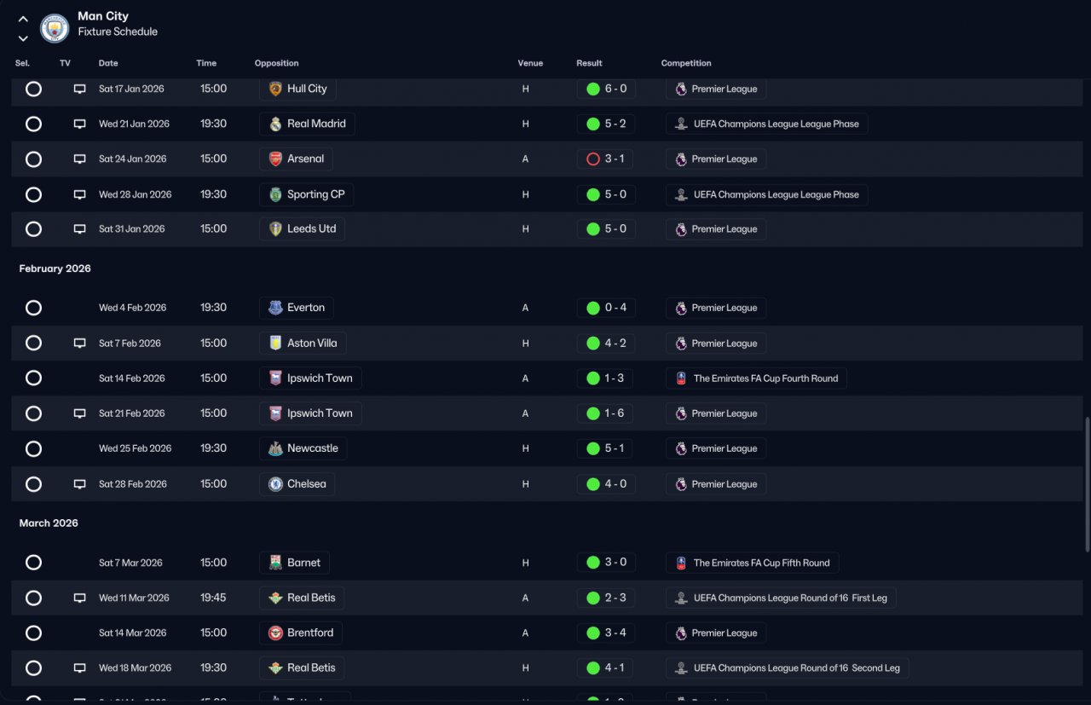Screen dimensions: 1091x705
Task: Click Premier League logo in Hull City row
Action: point(680,89)
